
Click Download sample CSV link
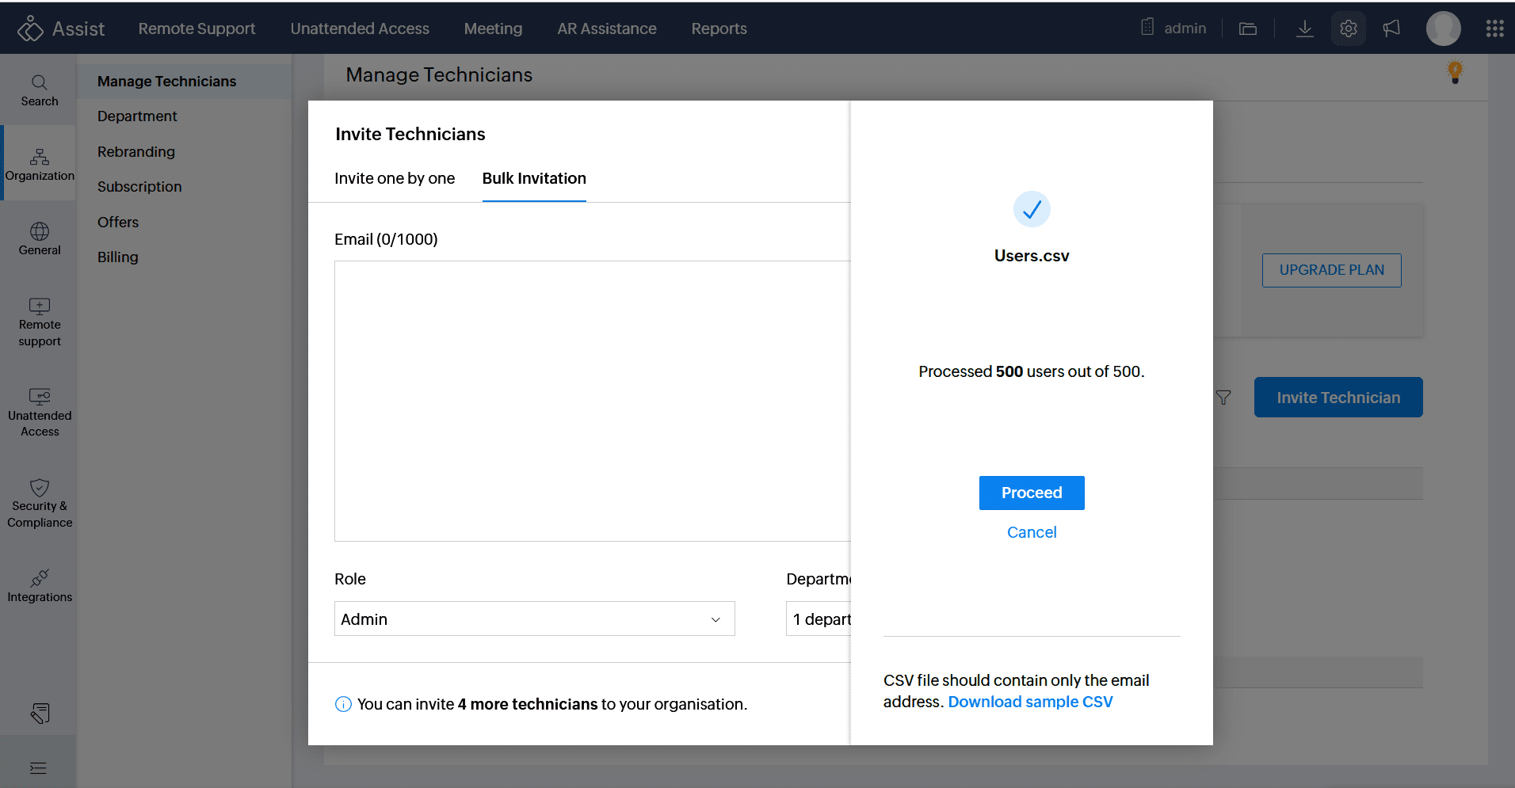tap(1030, 702)
